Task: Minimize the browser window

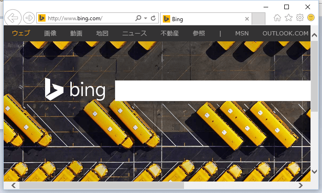Action: [x=266, y=7]
